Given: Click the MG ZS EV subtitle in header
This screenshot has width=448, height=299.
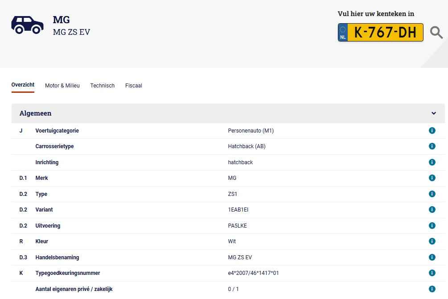Looking at the screenshot, I should [71, 32].
